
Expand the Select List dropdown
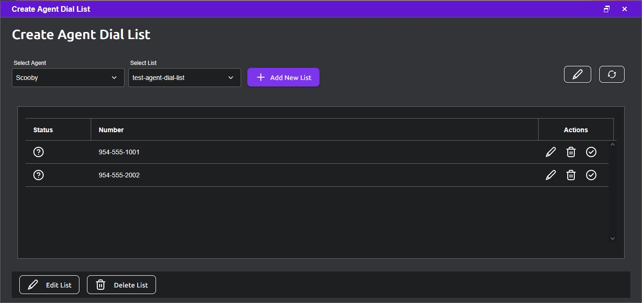(185, 78)
